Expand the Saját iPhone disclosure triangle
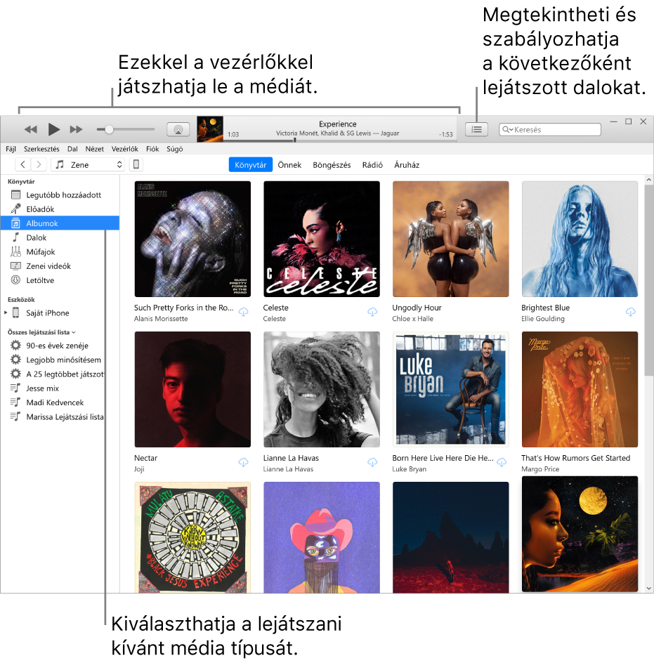This screenshot has height=663, width=654. pos(6,313)
